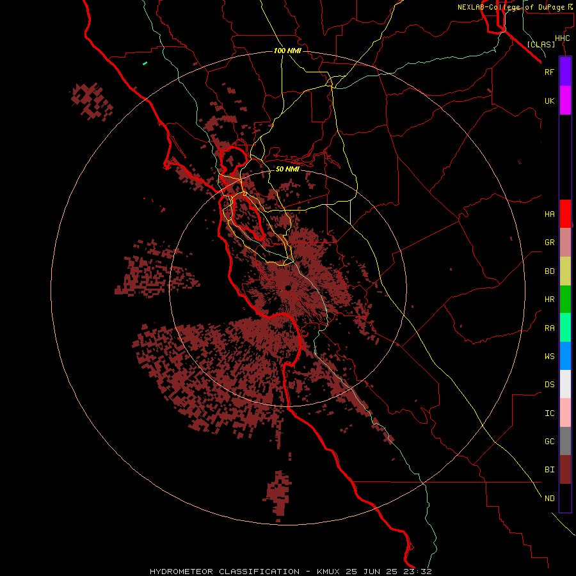
Task: Click the GR legend color swatch
Action: [565, 243]
